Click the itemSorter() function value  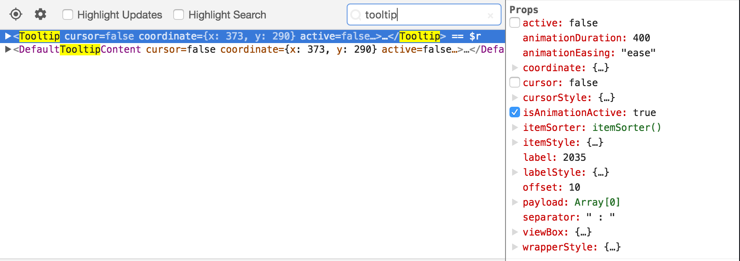pos(626,127)
